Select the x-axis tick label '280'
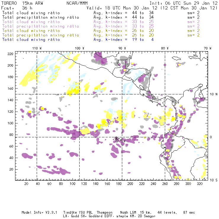The image size is (219, 219). (x=176, y=184)
